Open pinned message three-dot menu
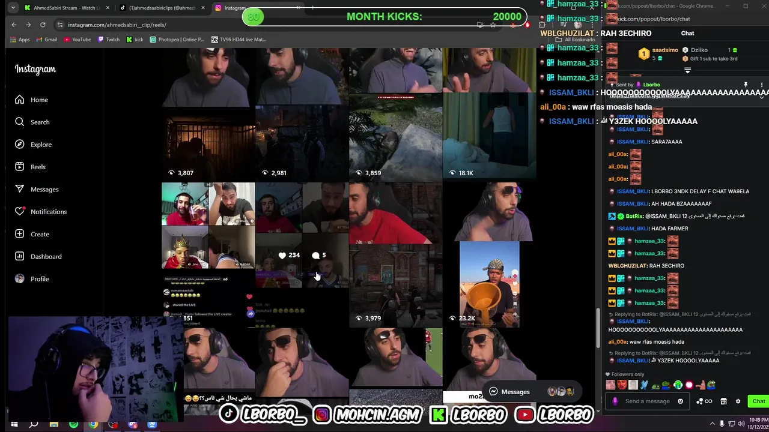Image resolution: width=769 pixels, height=432 pixels. [x=762, y=85]
